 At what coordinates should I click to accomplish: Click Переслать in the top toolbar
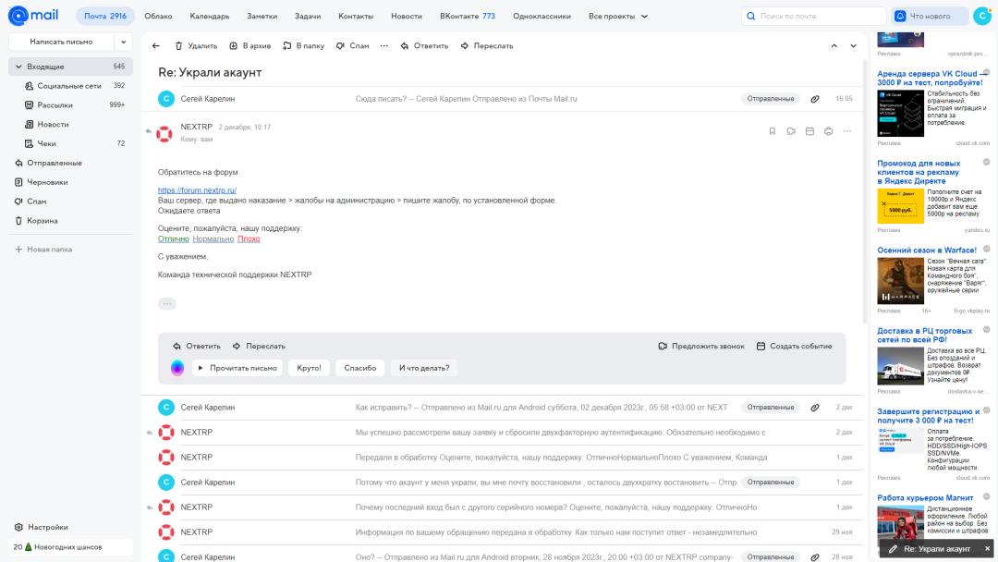click(487, 46)
